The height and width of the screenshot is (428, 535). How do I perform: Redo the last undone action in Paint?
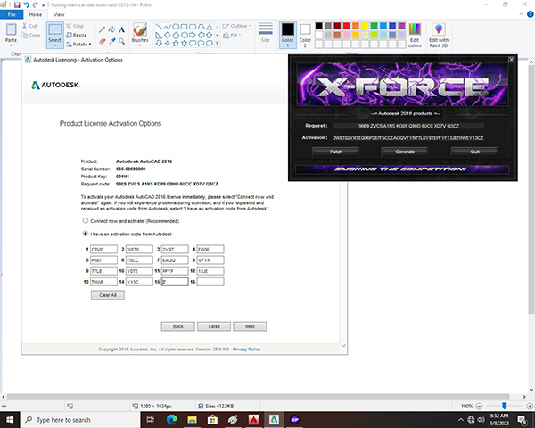[x=35, y=4]
